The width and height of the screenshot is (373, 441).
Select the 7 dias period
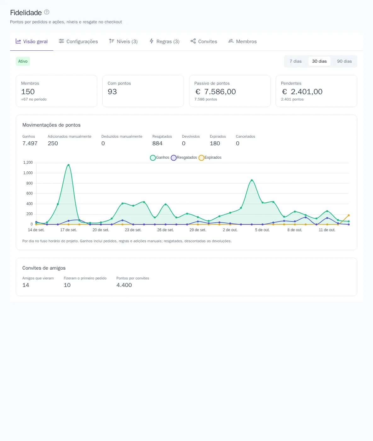click(x=296, y=61)
